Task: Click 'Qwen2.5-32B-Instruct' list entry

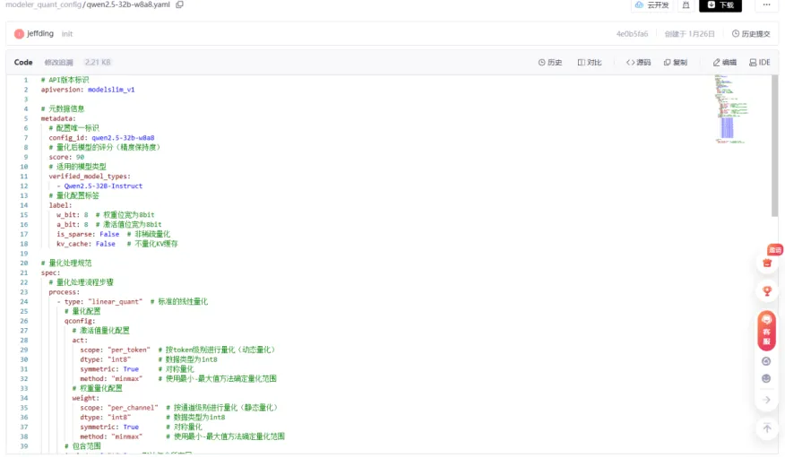Action: 103,186
